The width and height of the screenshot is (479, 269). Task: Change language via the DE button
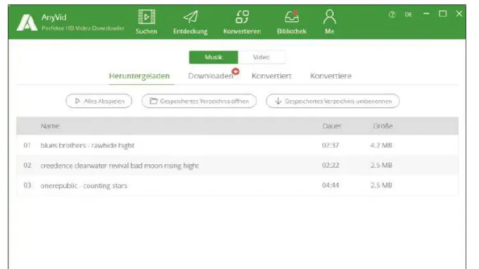tap(408, 14)
